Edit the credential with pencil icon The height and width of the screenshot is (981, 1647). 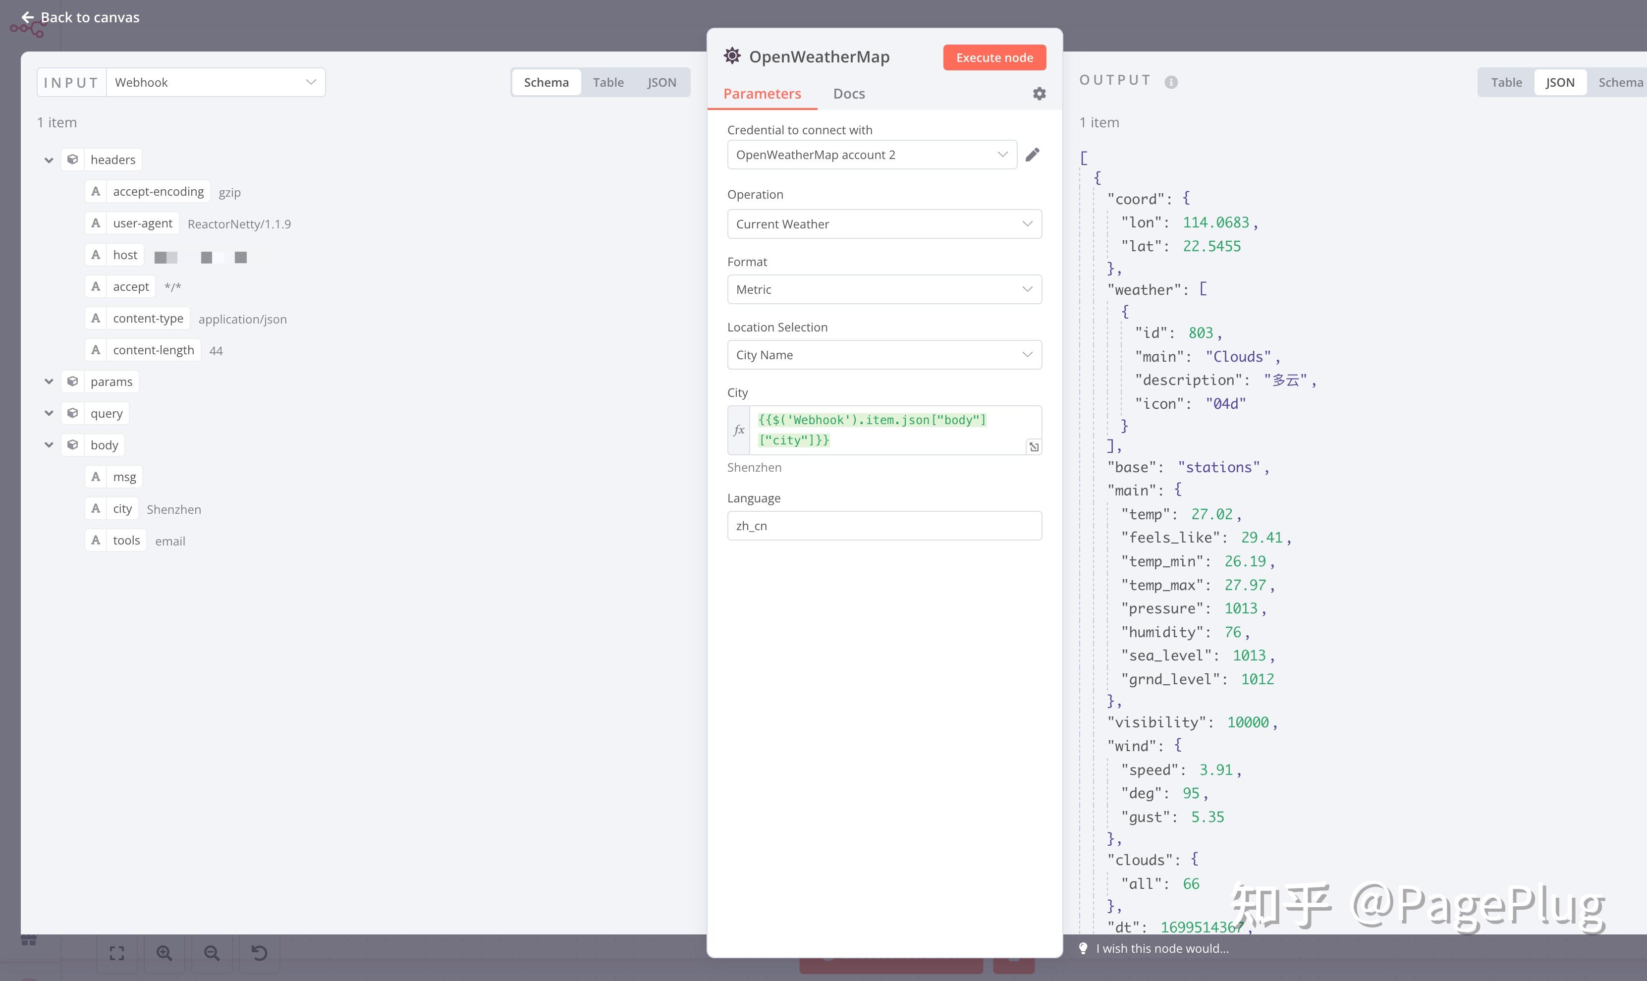(x=1033, y=155)
